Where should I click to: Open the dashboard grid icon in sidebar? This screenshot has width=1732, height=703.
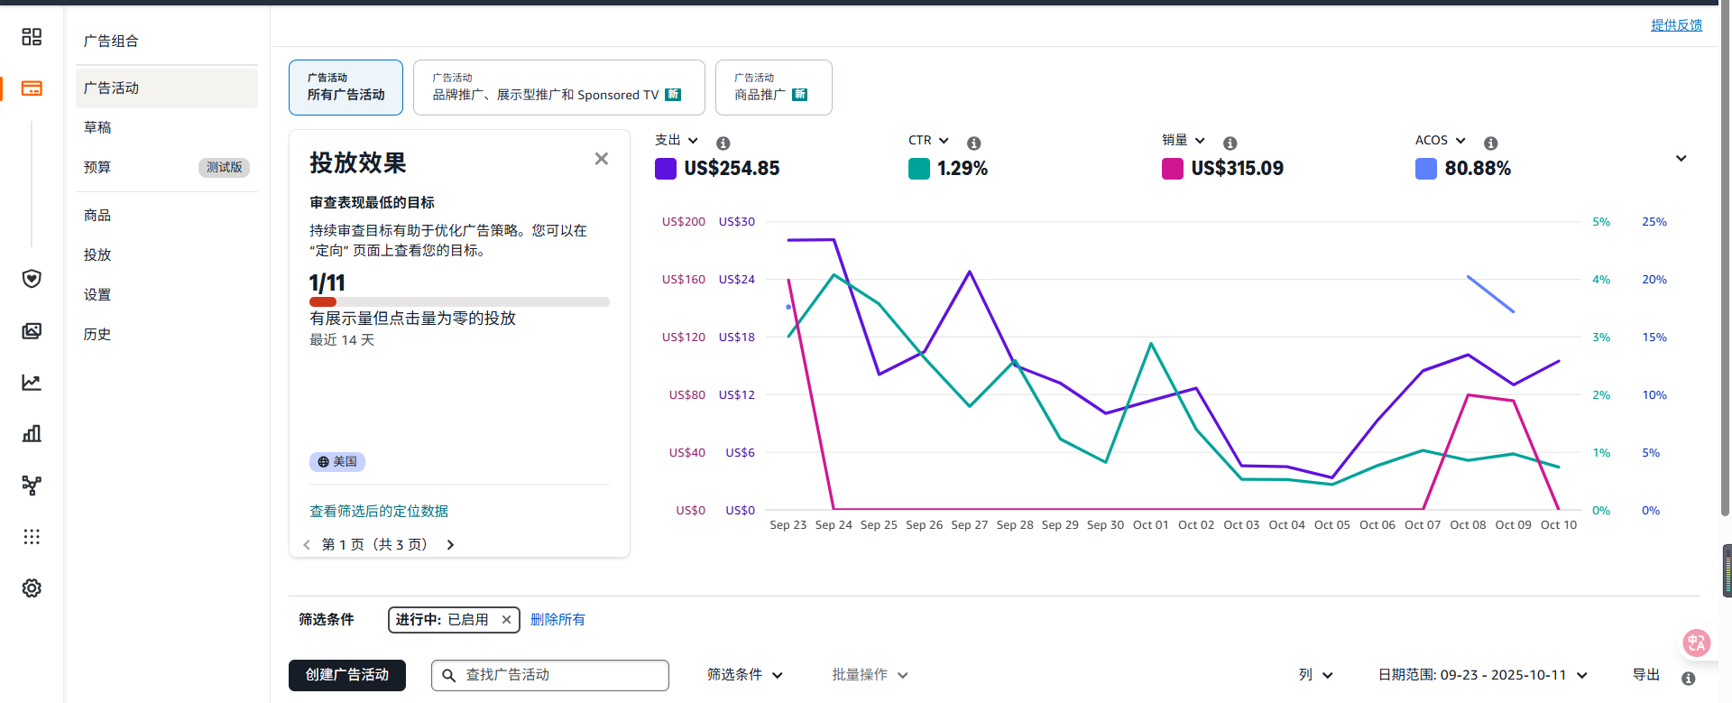click(32, 37)
